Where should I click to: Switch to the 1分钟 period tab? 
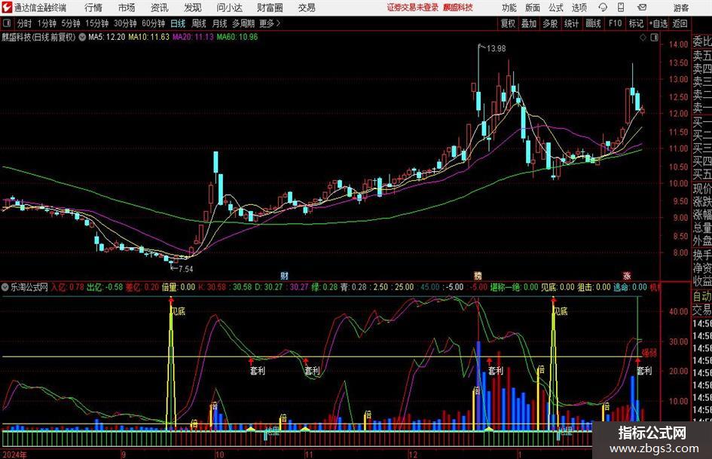[47, 23]
